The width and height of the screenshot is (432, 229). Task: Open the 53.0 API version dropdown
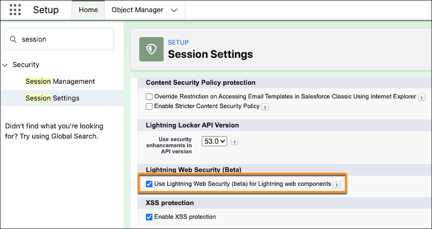coord(214,142)
